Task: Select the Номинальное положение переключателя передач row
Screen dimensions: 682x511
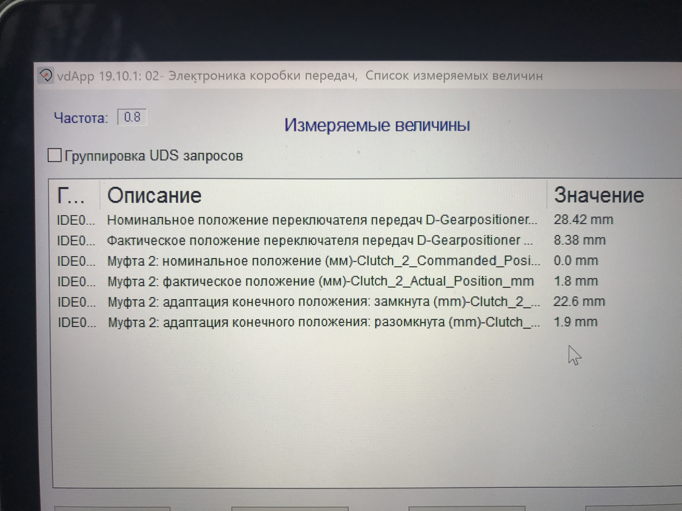Action: pos(322,220)
